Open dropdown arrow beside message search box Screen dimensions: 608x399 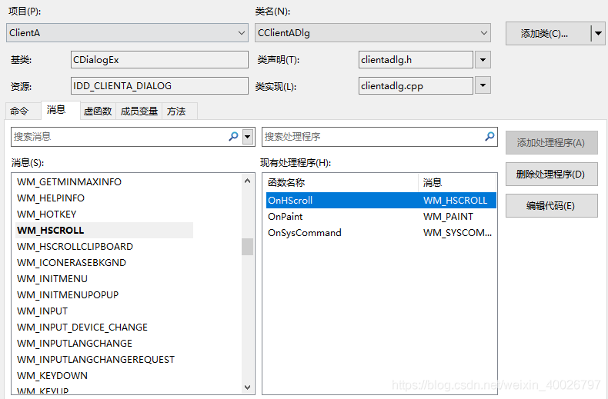pos(247,137)
